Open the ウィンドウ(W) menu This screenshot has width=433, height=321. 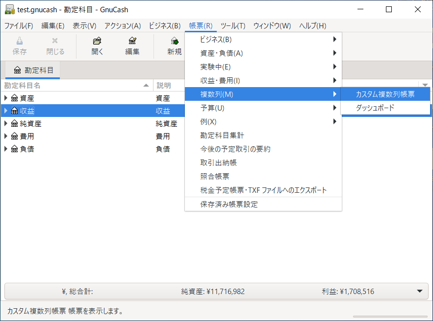(x=272, y=25)
